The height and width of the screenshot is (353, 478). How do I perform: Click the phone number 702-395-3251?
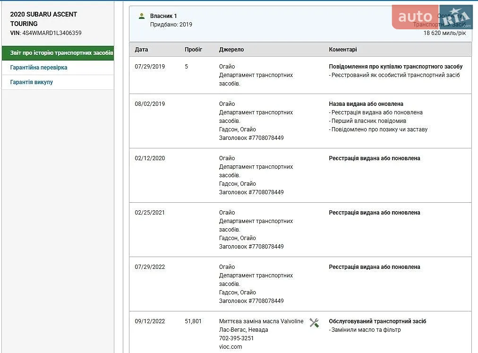[236, 338]
